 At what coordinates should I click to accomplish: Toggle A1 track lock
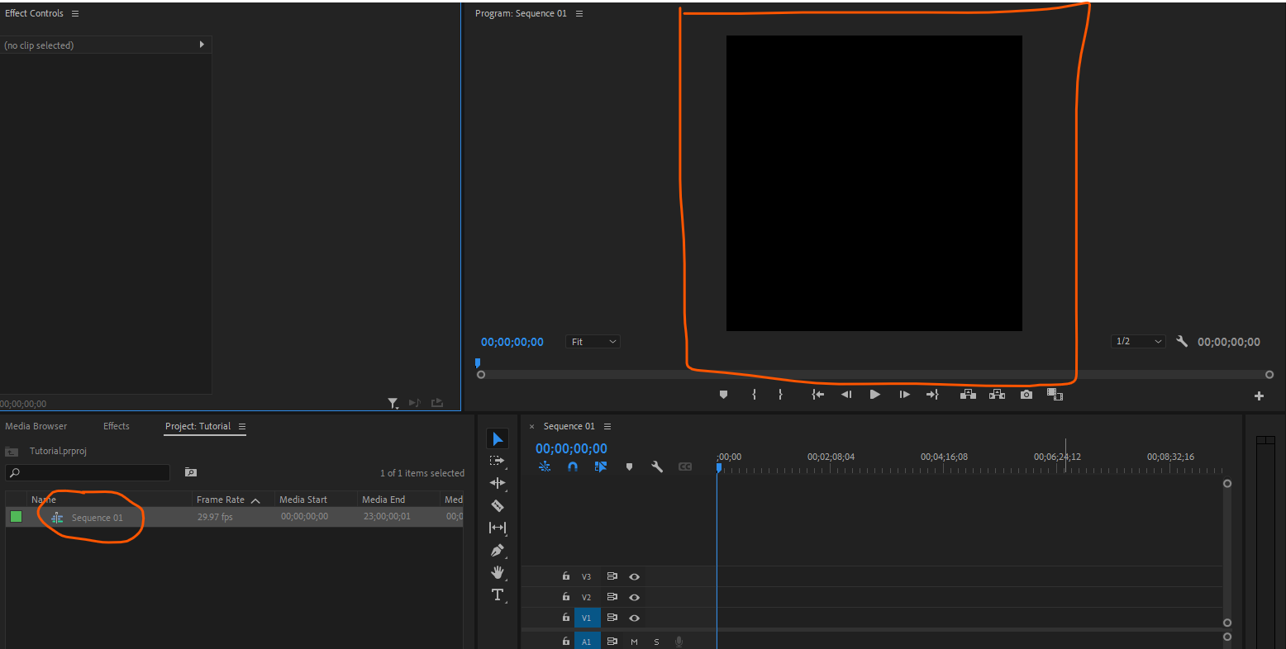pos(566,641)
